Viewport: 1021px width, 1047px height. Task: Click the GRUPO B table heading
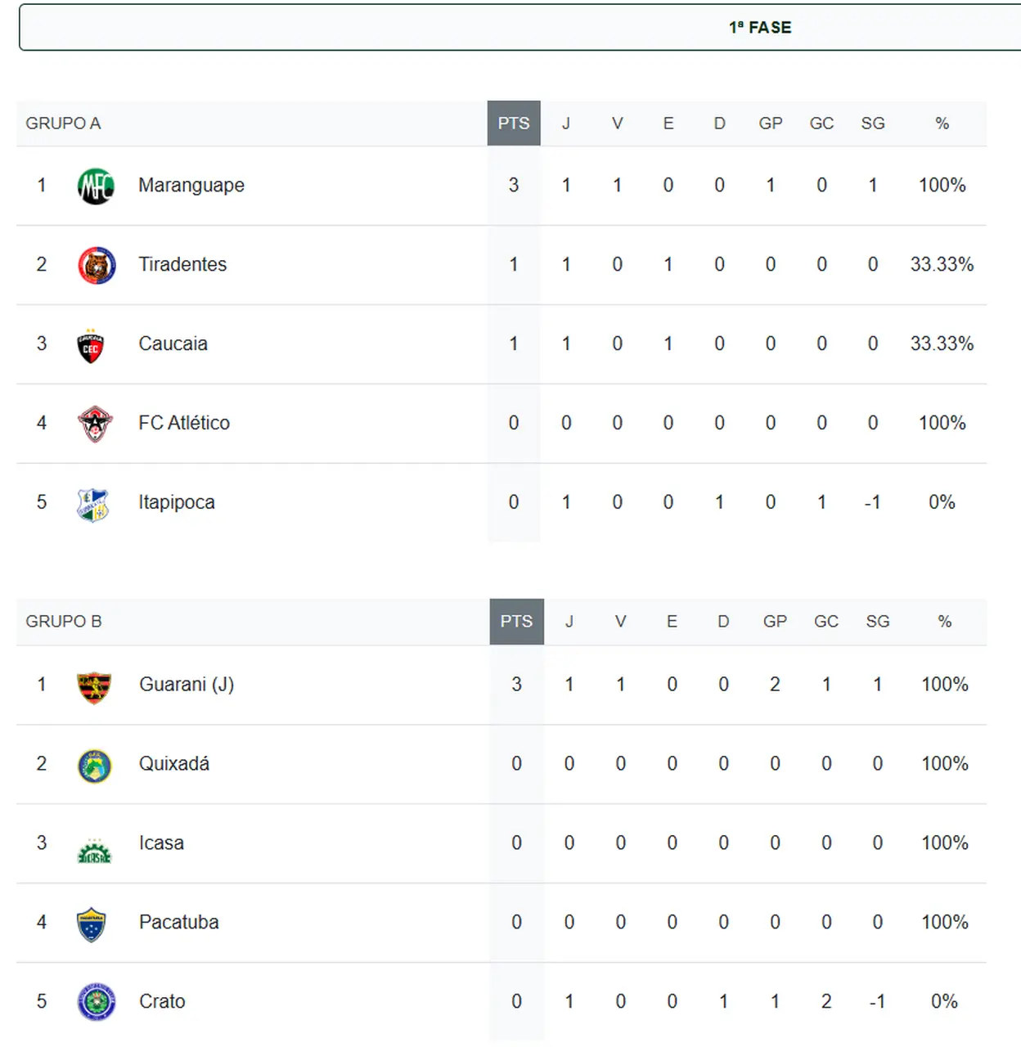coord(64,622)
